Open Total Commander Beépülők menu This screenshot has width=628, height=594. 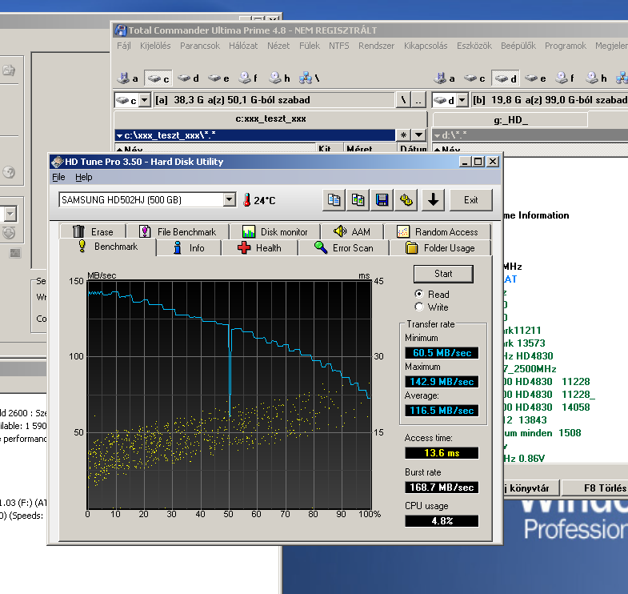(x=518, y=46)
